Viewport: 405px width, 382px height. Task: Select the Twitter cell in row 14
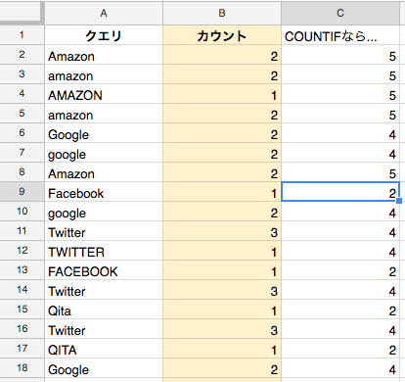(104, 290)
